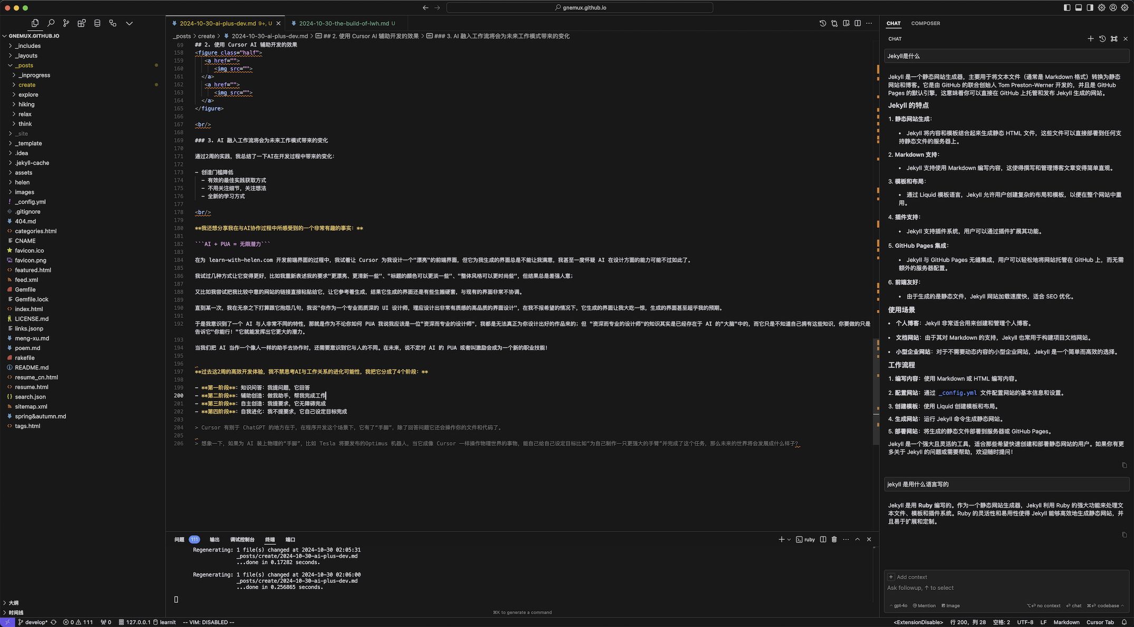Delete the terminal using the trash icon
The width and height of the screenshot is (1134, 627).
pyautogui.click(x=834, y=539)
